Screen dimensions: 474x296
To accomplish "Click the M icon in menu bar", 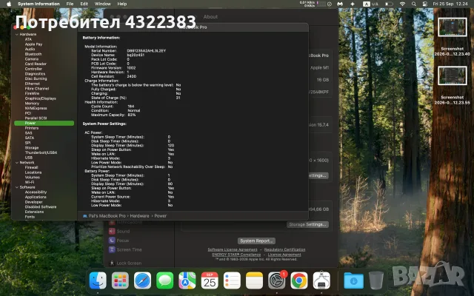I will (x=340, y=4).
